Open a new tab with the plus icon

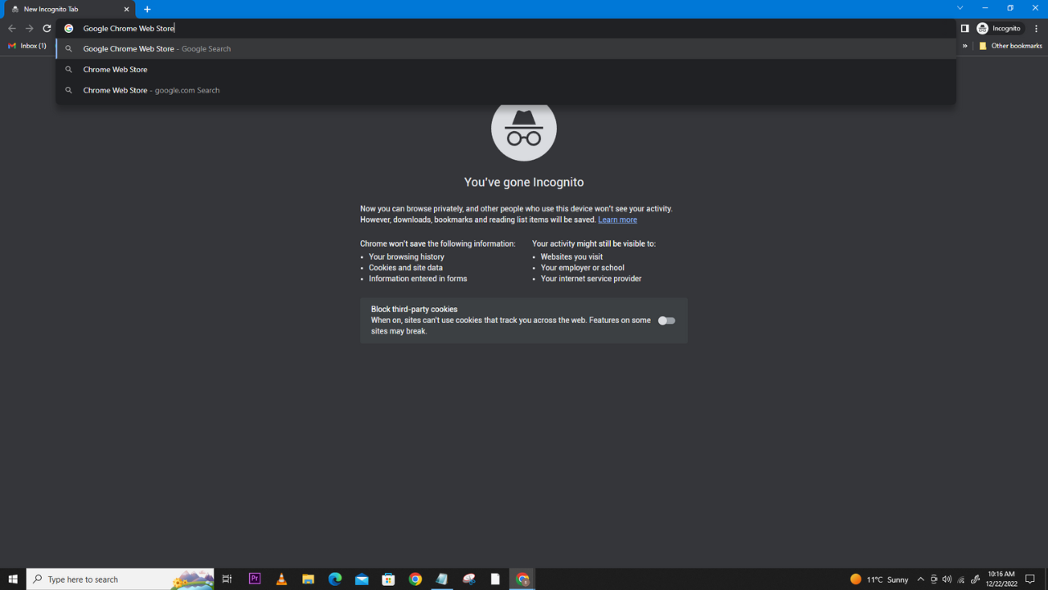(x=147, y=9)
